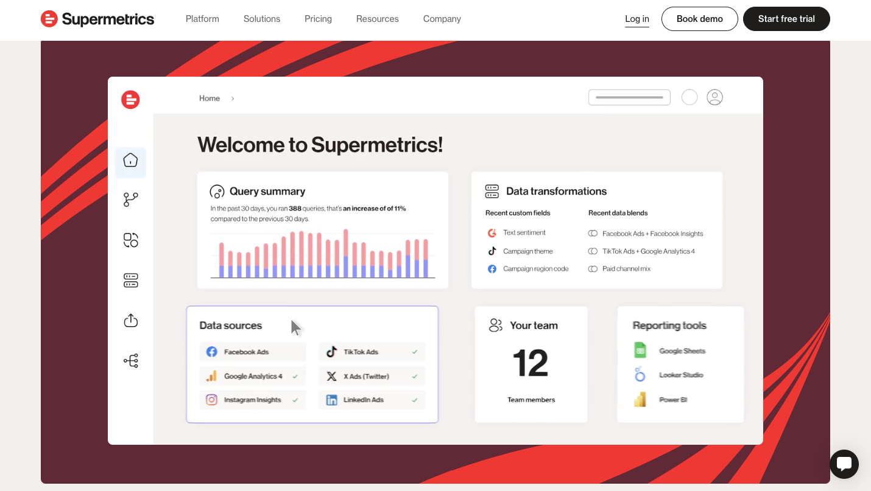This screenshot has height=491, width=871.
Task: Go to the Pricing page
Action: click(x=318, y=19)
